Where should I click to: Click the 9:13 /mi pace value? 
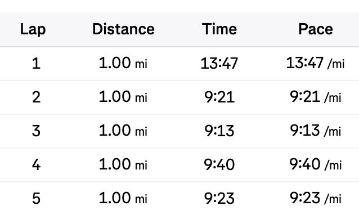316,130
